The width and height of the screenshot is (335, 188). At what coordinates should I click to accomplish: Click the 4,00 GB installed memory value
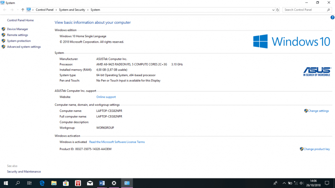pyautogui.click(x=112, y=70)
